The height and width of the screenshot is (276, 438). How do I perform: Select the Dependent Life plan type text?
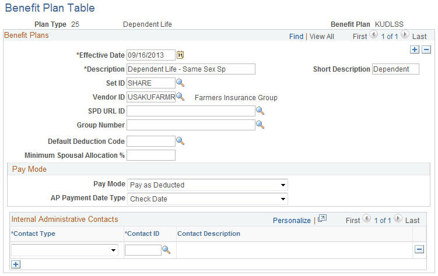[148, 24]
